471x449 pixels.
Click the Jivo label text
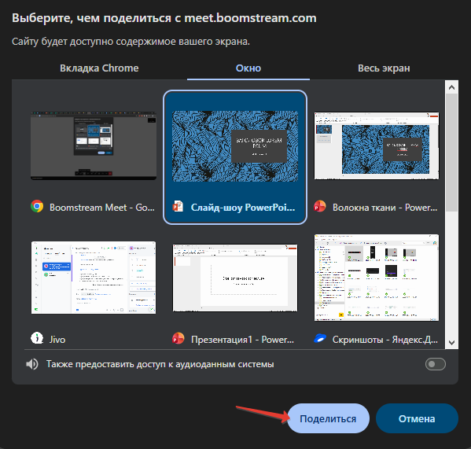point(57,340)
